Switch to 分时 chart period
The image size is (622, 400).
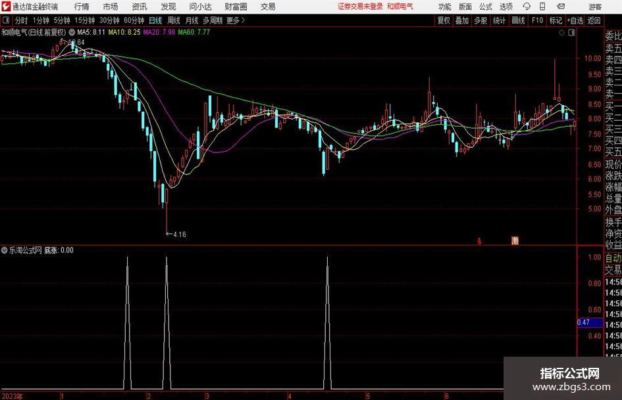22,20
